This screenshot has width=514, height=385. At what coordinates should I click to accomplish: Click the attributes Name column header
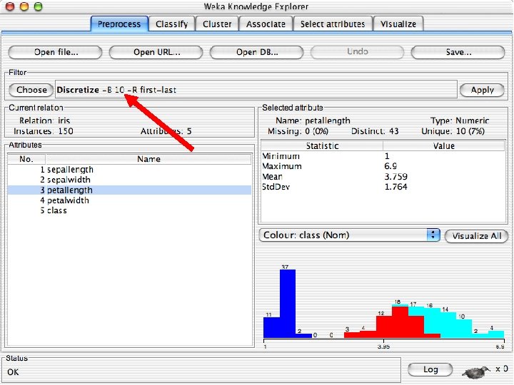pyautogui.click(x=148, y=159)
